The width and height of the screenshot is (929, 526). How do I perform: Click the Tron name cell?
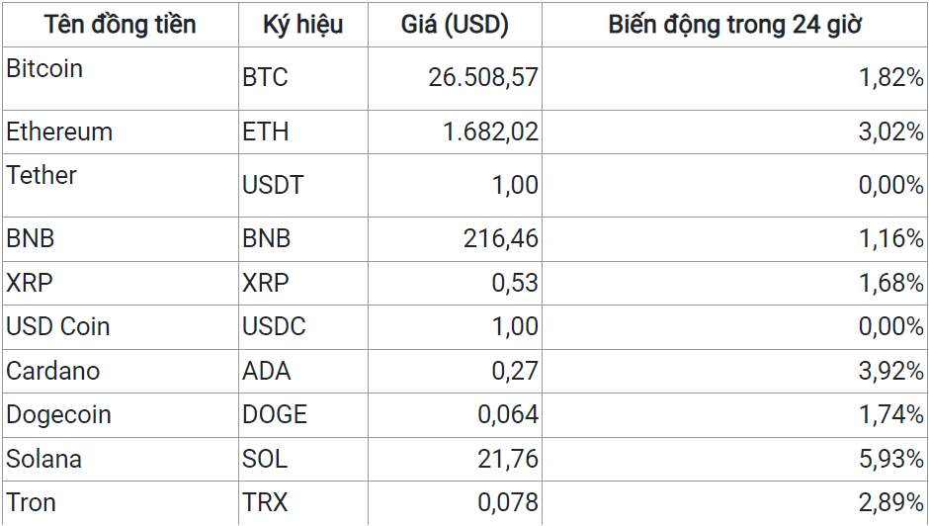[x=121, y=503]
